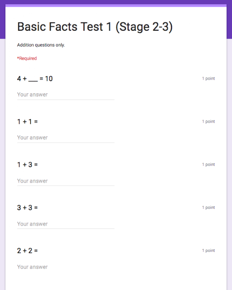Click the question text 2 + 2 =
The width and height of the screenshot is (232, 290).
[x=27, y=251]
